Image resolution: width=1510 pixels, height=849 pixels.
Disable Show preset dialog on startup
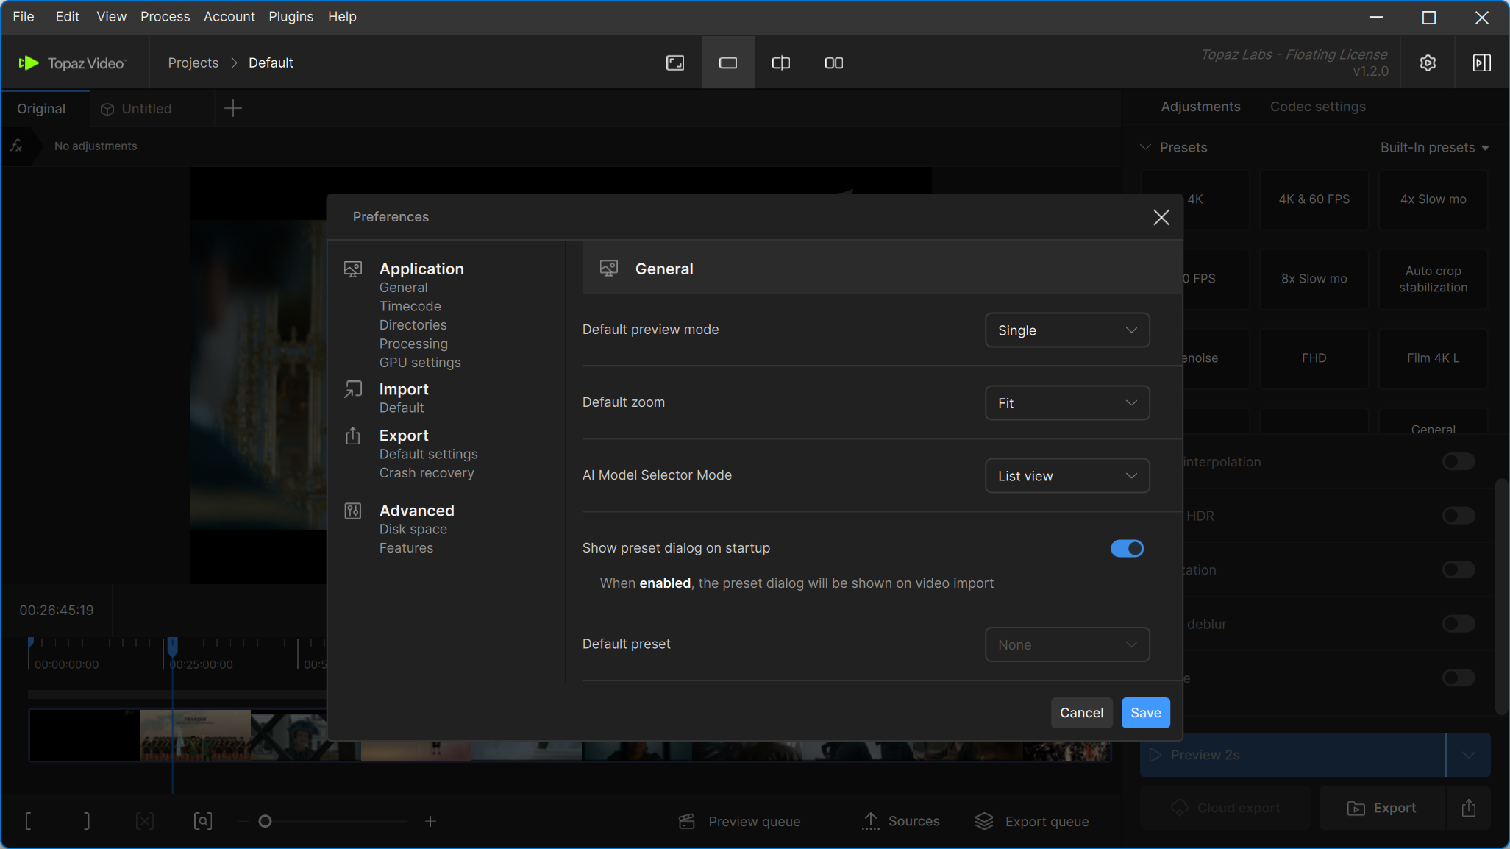pyautogui.click(x=1126, y=549)
